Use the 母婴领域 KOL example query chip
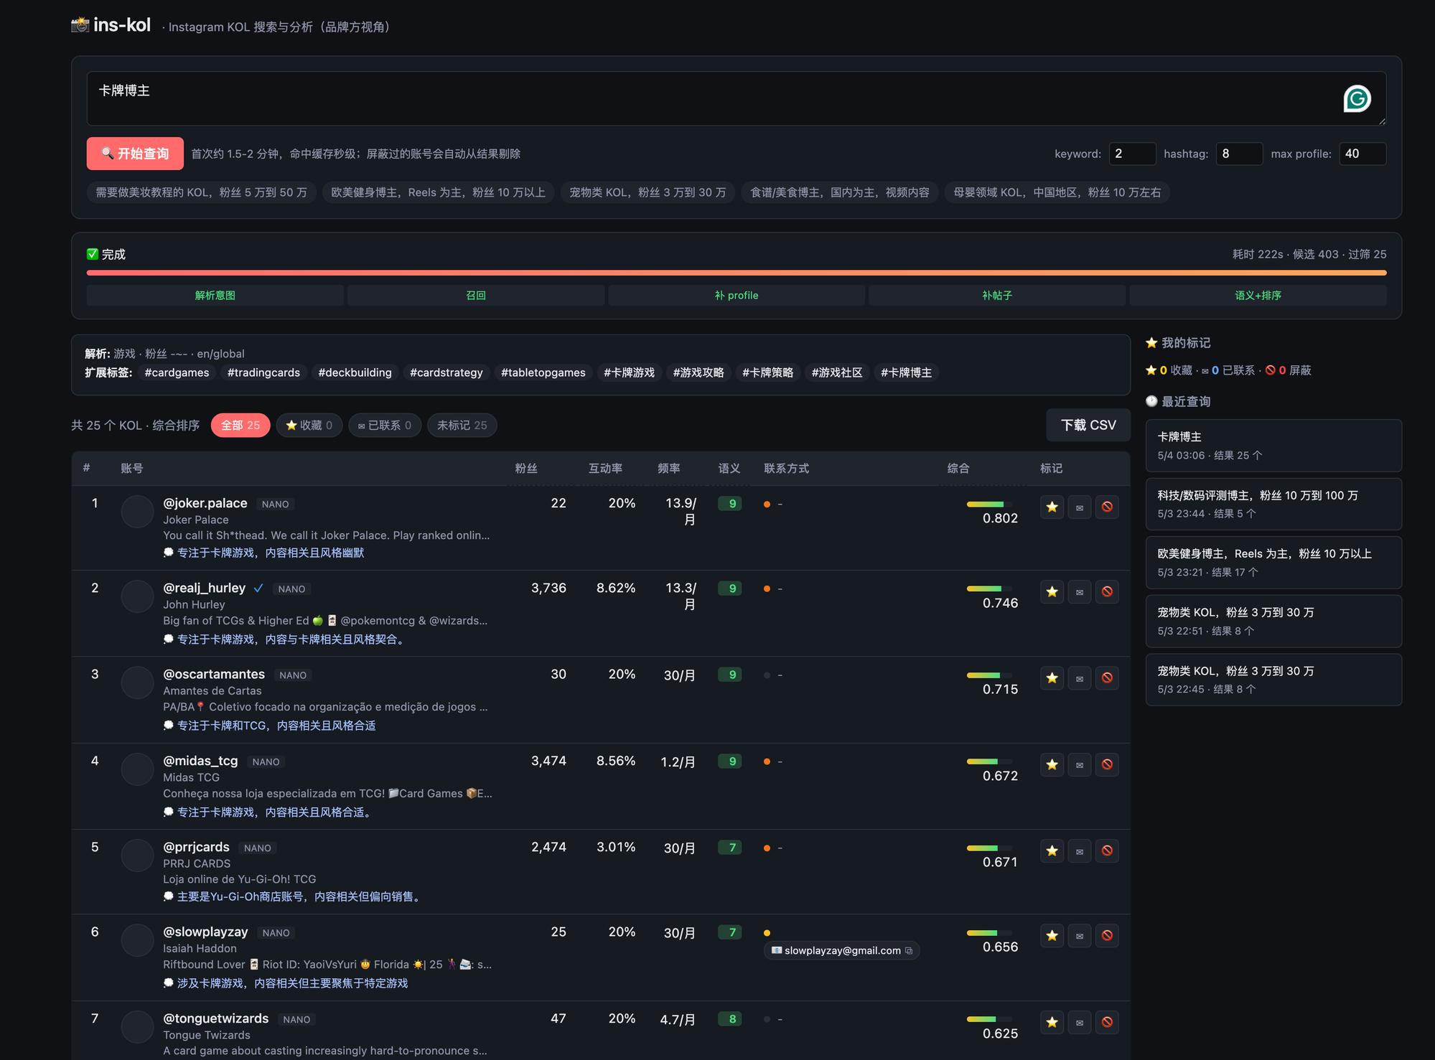 coord(1057,192)
